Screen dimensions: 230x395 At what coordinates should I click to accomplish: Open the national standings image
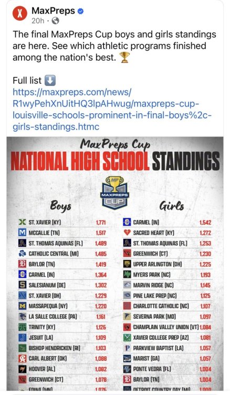(115, 264)
